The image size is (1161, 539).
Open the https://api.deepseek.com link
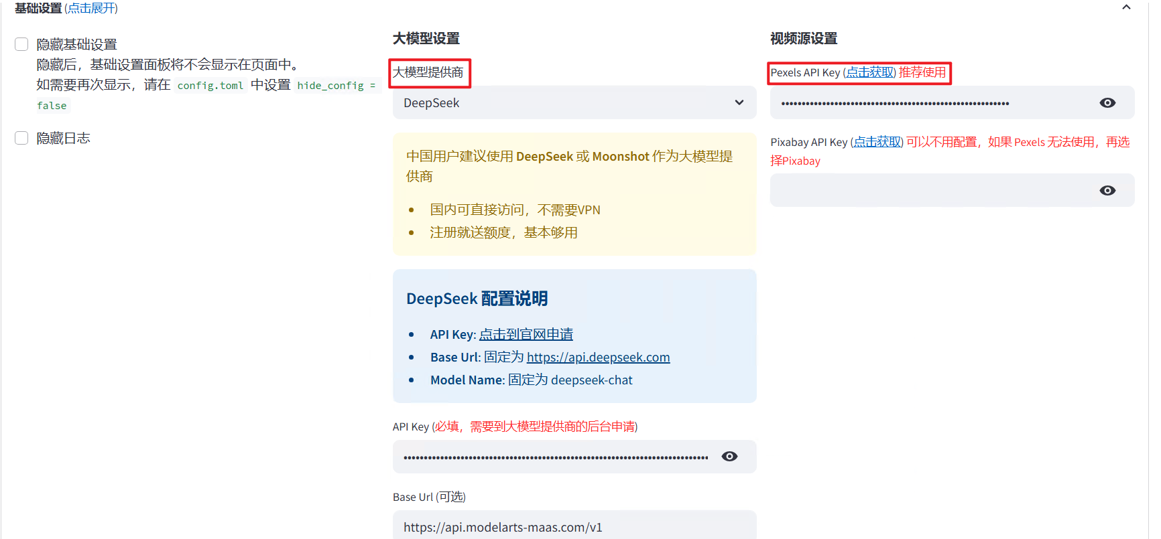pyautogui.click(x=599, y=358)
